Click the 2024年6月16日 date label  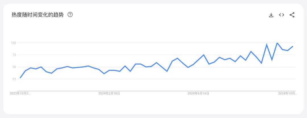point(198,94)
